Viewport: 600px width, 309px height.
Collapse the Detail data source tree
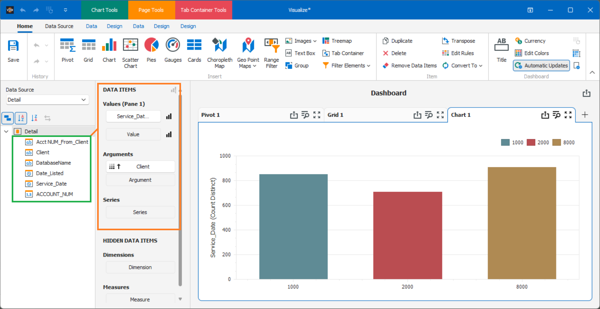(6, 131)
